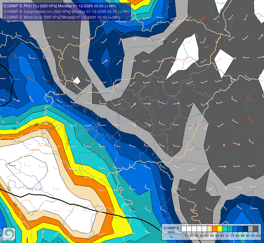Pick the medium blue 80–85% legend swatch
The image size is (264, 243).
(x=240, y=229)
